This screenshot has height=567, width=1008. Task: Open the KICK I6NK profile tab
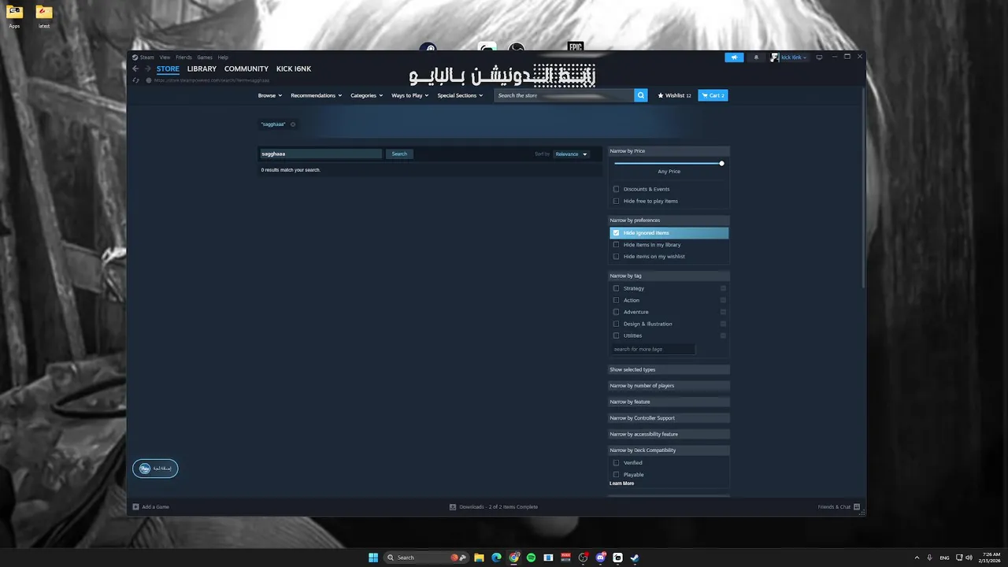[294, 69]
